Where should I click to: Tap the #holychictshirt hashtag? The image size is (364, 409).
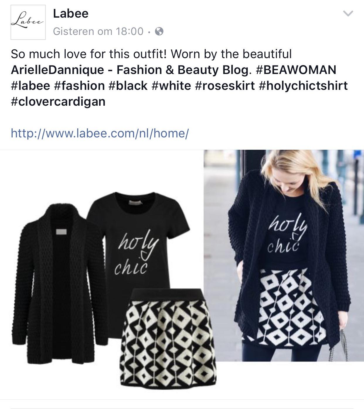[303, 86]
